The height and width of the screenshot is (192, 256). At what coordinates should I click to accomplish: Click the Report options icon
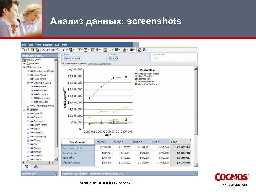pos(70,50)
